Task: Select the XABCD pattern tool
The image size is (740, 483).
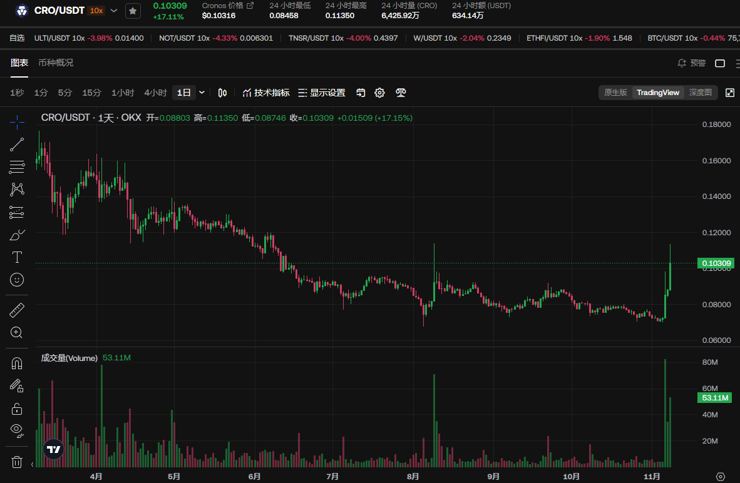Action: pyautogui.click(x=17, y=190)
